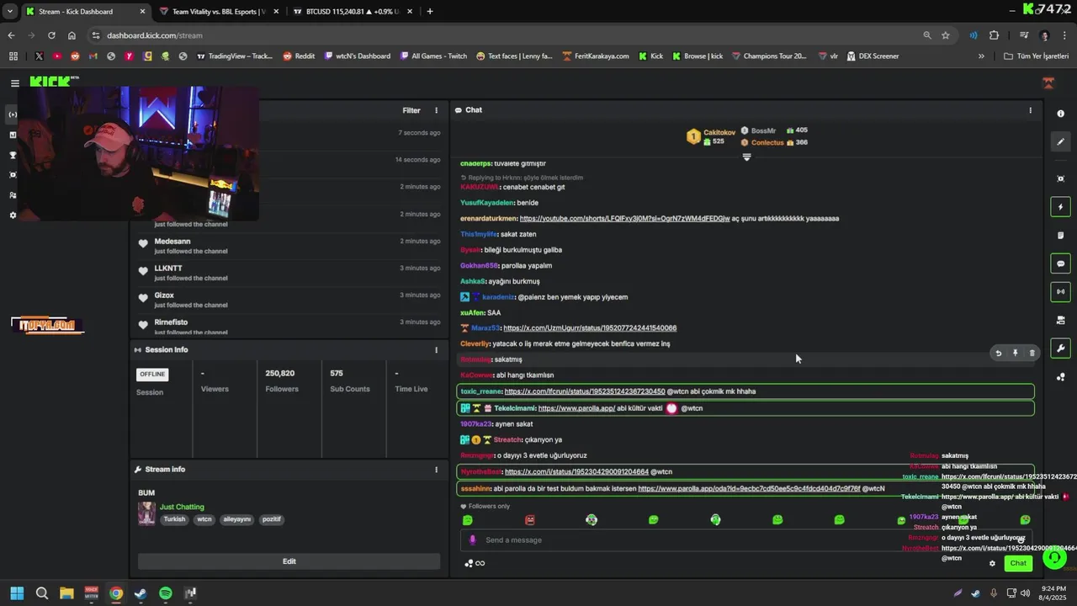Open the trophy achievements sidebar icon
The width and height of the screenshot is (1077, 606).
tap(13, 155)
